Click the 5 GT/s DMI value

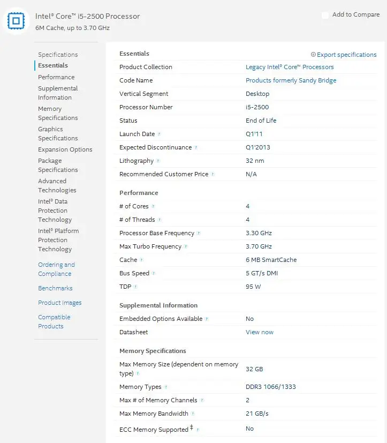click(262, 273)
